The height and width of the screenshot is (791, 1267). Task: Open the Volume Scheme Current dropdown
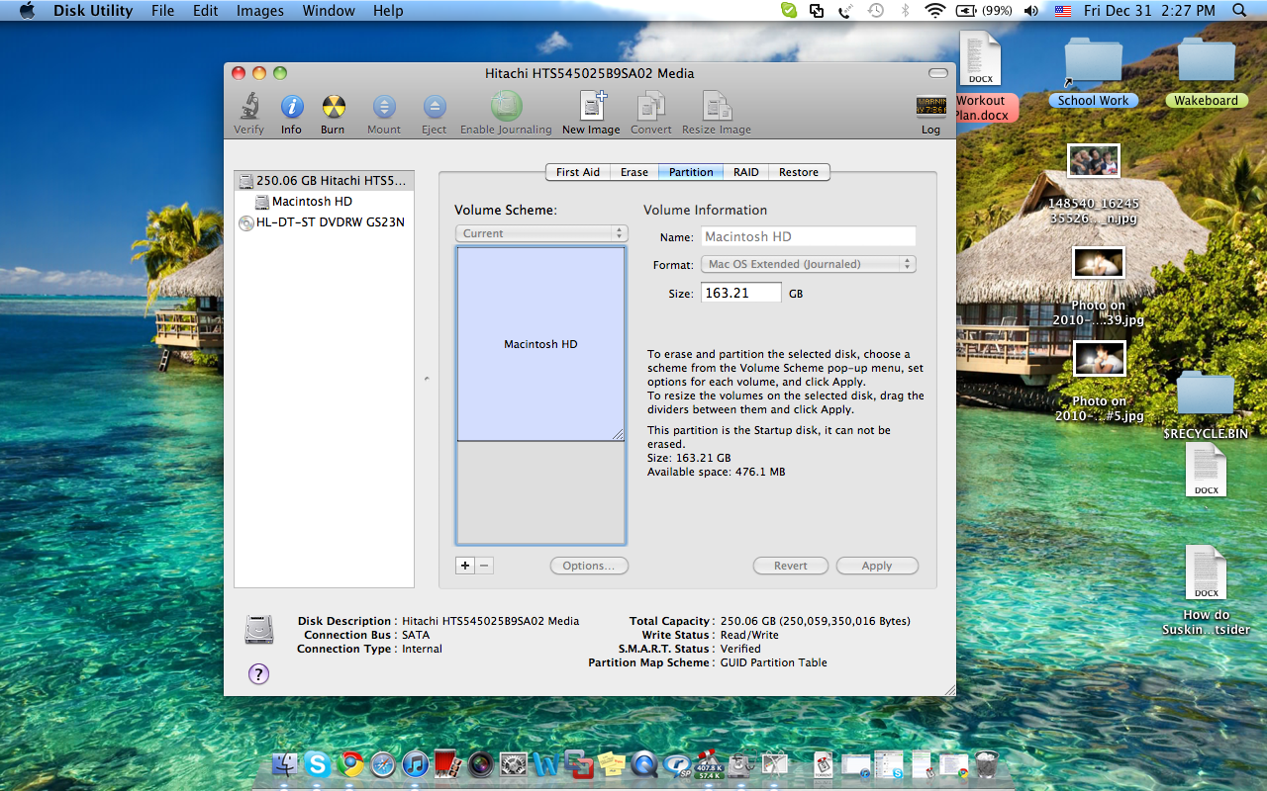(x=541, y=233)
